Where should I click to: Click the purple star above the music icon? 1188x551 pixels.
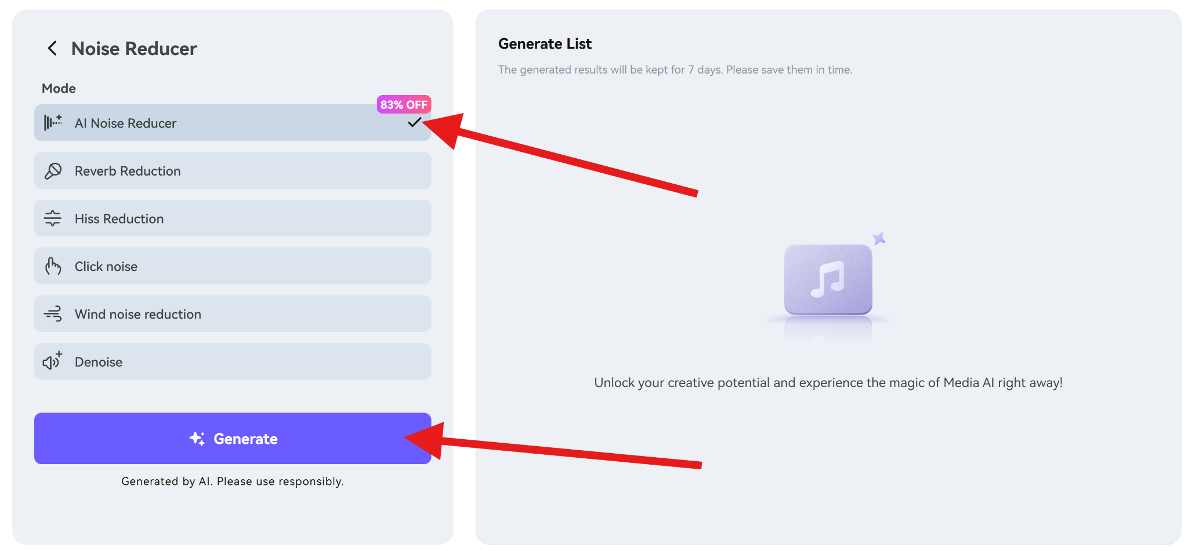[879, 237]
